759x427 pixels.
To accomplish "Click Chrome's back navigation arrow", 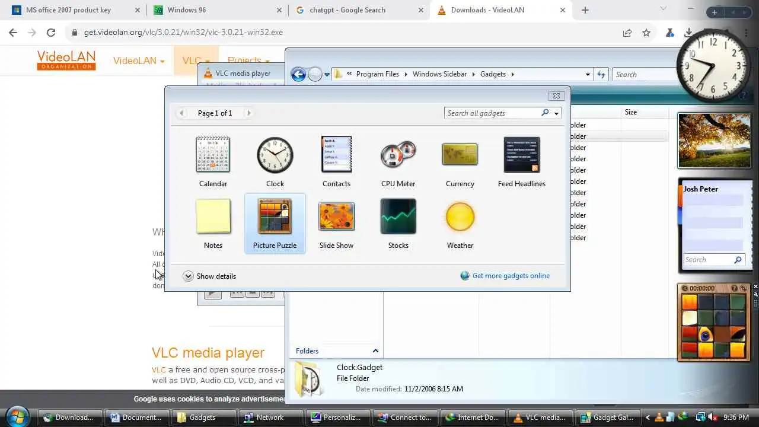I will click(13, 33).
